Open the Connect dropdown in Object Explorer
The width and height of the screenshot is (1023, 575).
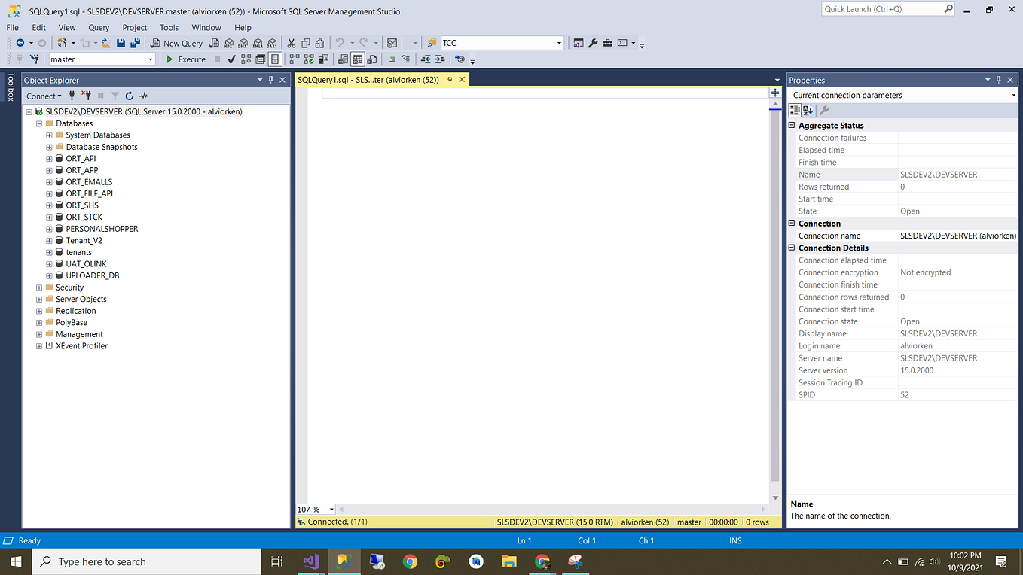click(x=43, y=96)
